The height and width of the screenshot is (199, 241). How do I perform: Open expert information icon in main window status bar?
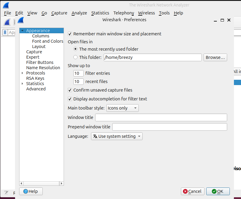click(x=6, y=193)
